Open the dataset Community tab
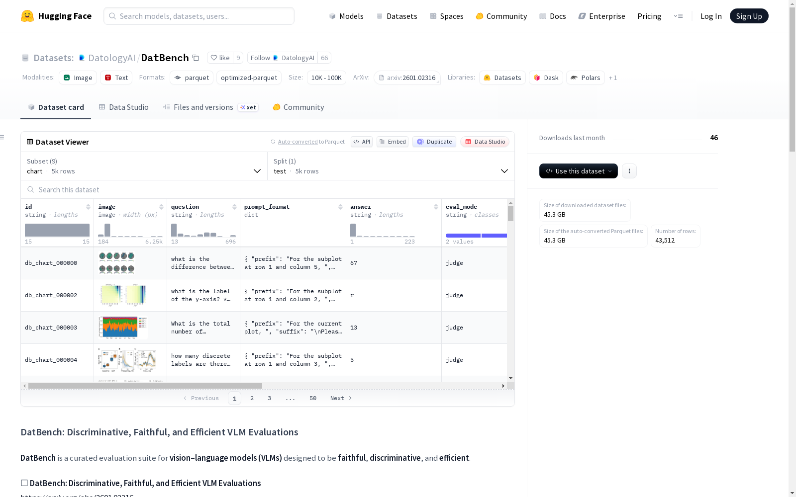Image resolution: width=796 pixels, height=497 pixels. 298,107
